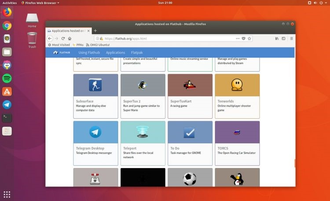Expand the Firefox Web Browser app menu
The width and height of the screenshot is (330, 201).
tap(42, 3)
